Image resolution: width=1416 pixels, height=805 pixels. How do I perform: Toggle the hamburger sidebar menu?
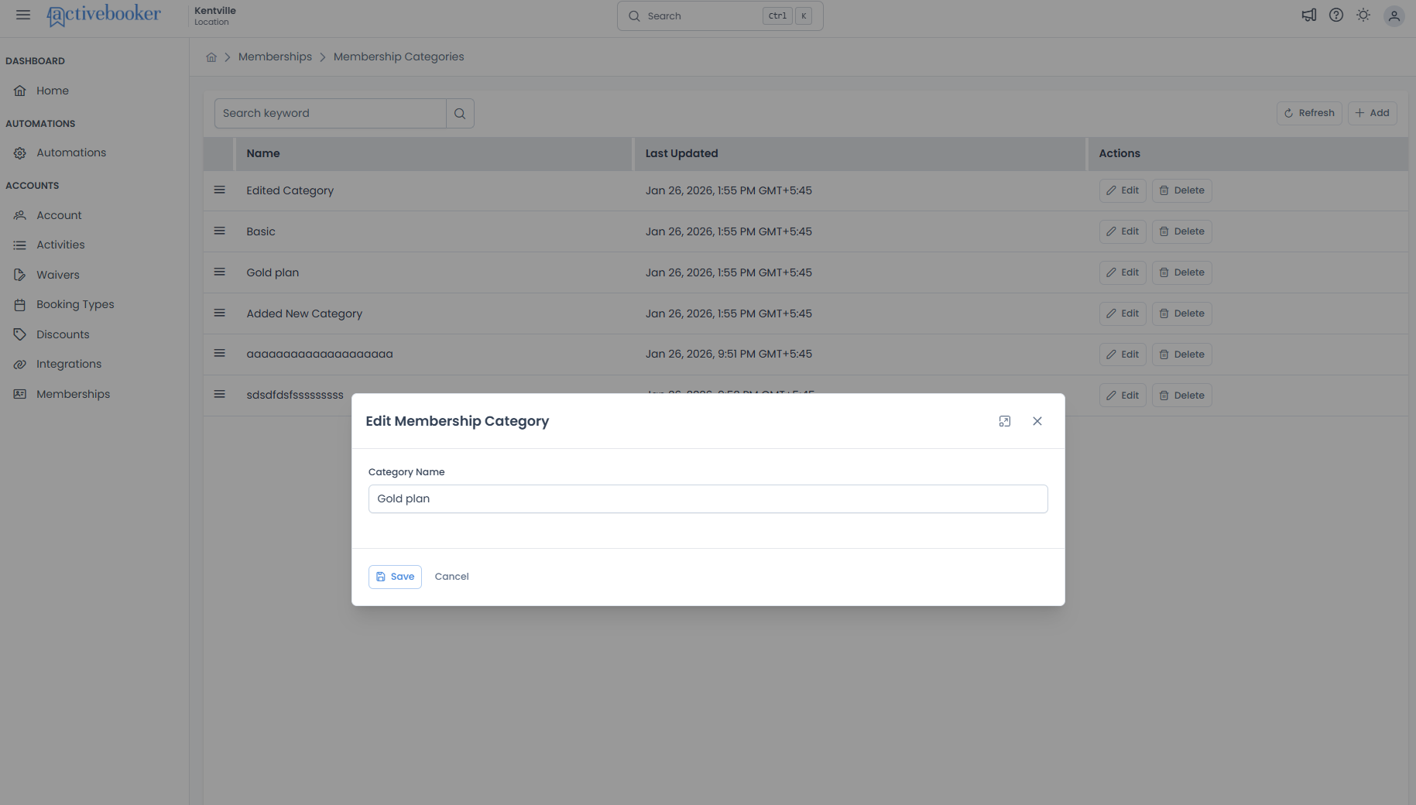tap(23, 15)
